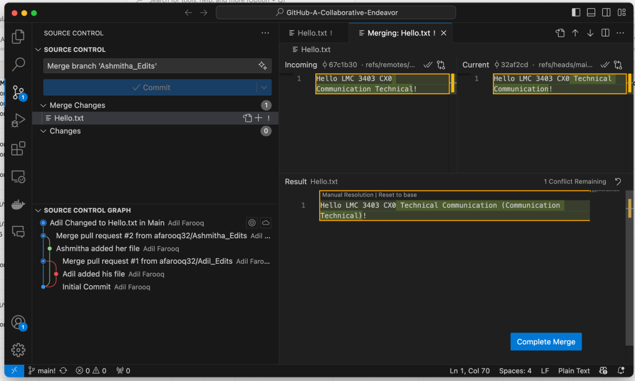Compare Current with base icon
The image size is (635, 381).
618,65
